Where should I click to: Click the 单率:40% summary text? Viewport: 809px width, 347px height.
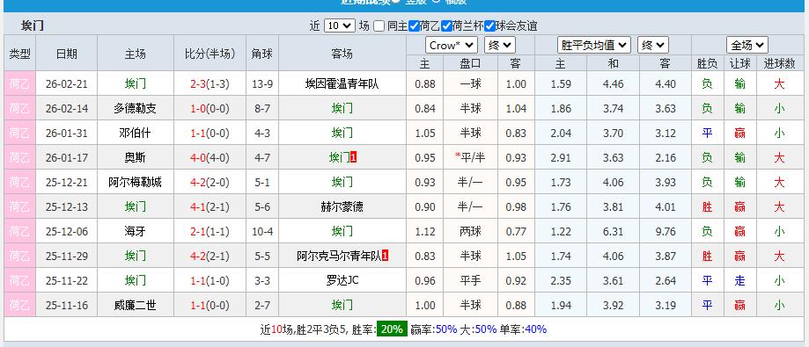[523, 329]
